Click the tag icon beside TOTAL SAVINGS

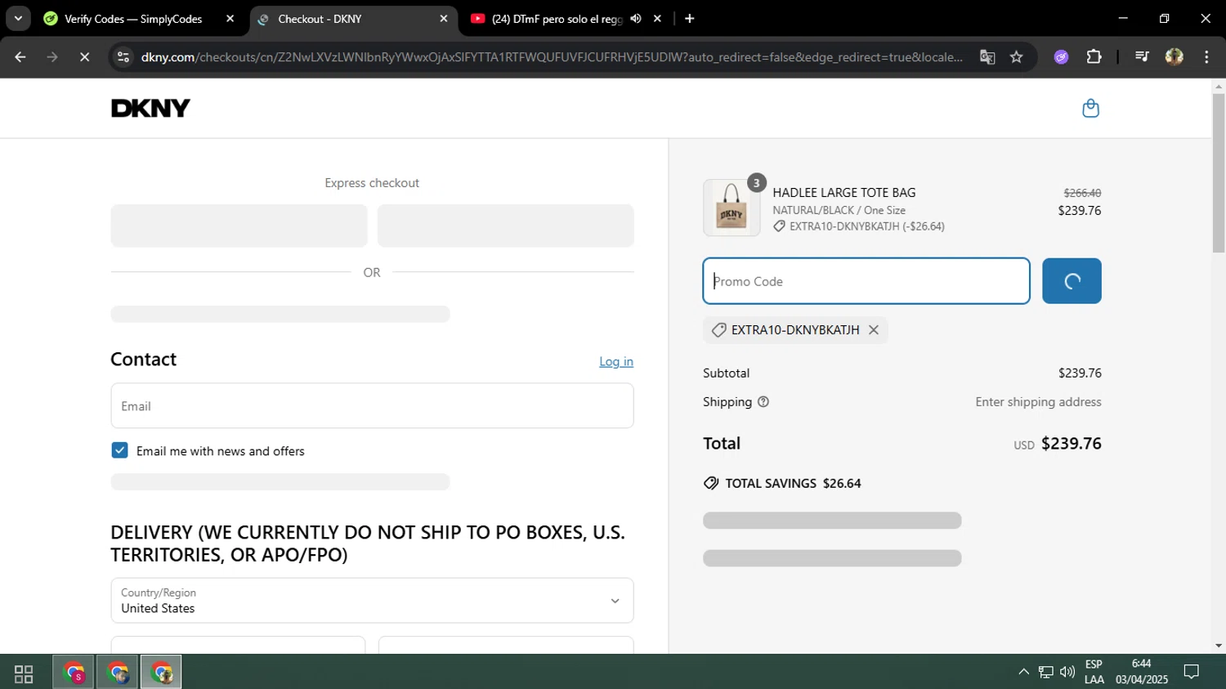(x=711, y=484)
